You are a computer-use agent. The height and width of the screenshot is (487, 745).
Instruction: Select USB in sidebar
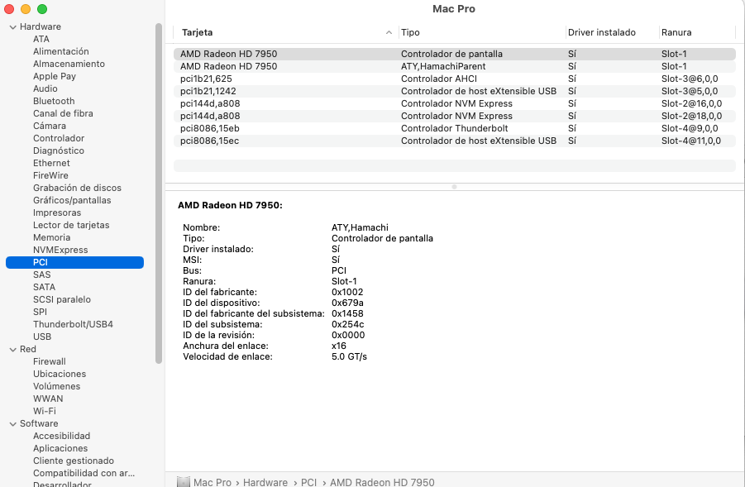(42, 337)
